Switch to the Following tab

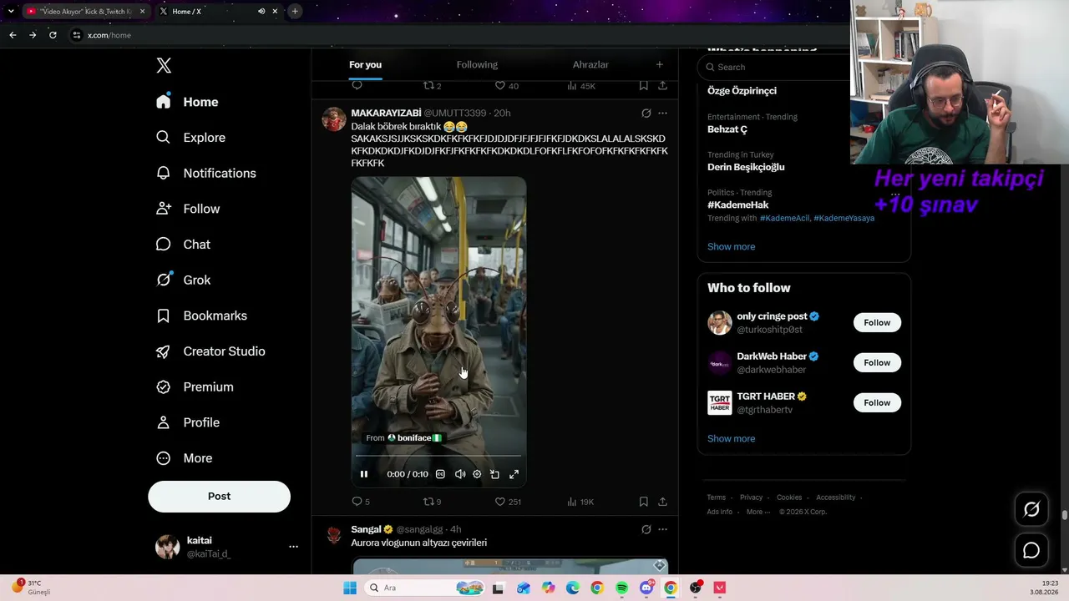pos(477,64)
